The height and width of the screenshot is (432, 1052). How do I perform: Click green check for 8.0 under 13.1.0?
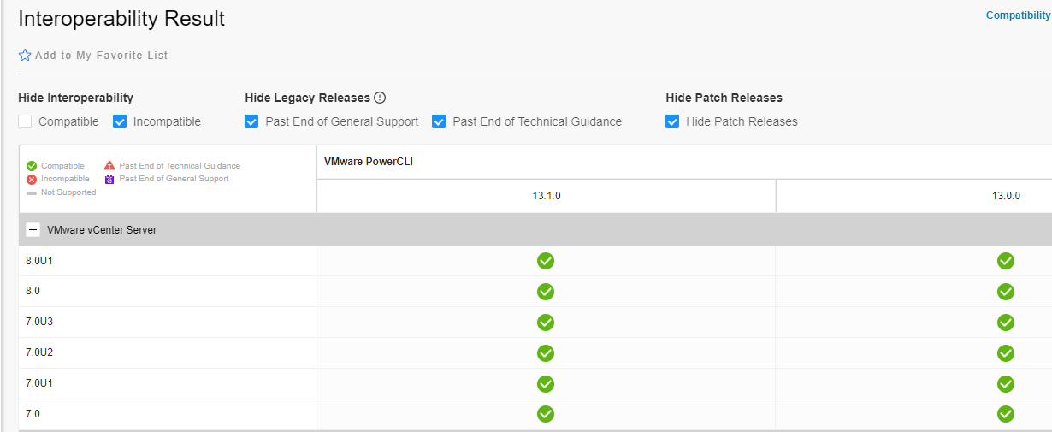546,292
